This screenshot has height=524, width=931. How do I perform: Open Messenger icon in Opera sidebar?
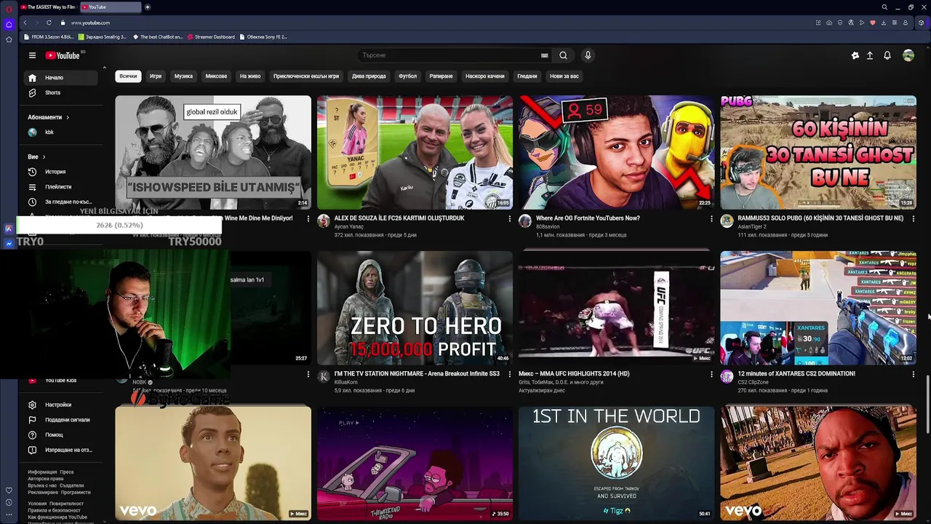point(9,244)
